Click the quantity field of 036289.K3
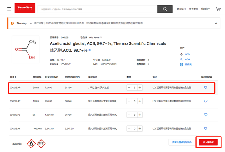Viewport: 225px width, 152px height. [134, 115]
